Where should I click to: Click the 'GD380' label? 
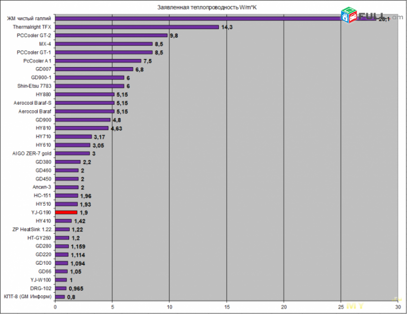pyautogui.click(x=43, y=162)
